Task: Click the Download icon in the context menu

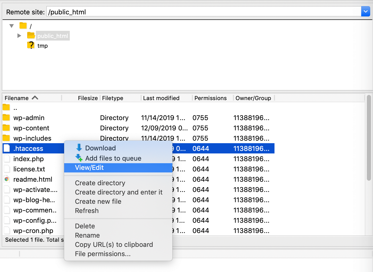Action: [78, 148]
